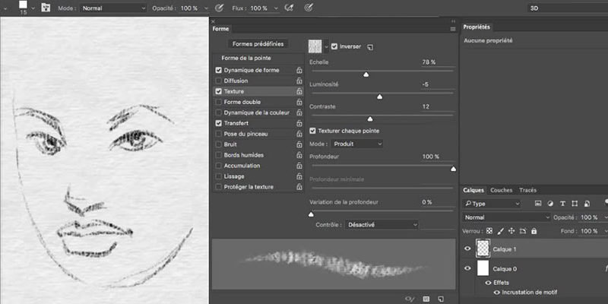Hide the Calque 1 layer
The image size is (608, 304).
point(467,249)
